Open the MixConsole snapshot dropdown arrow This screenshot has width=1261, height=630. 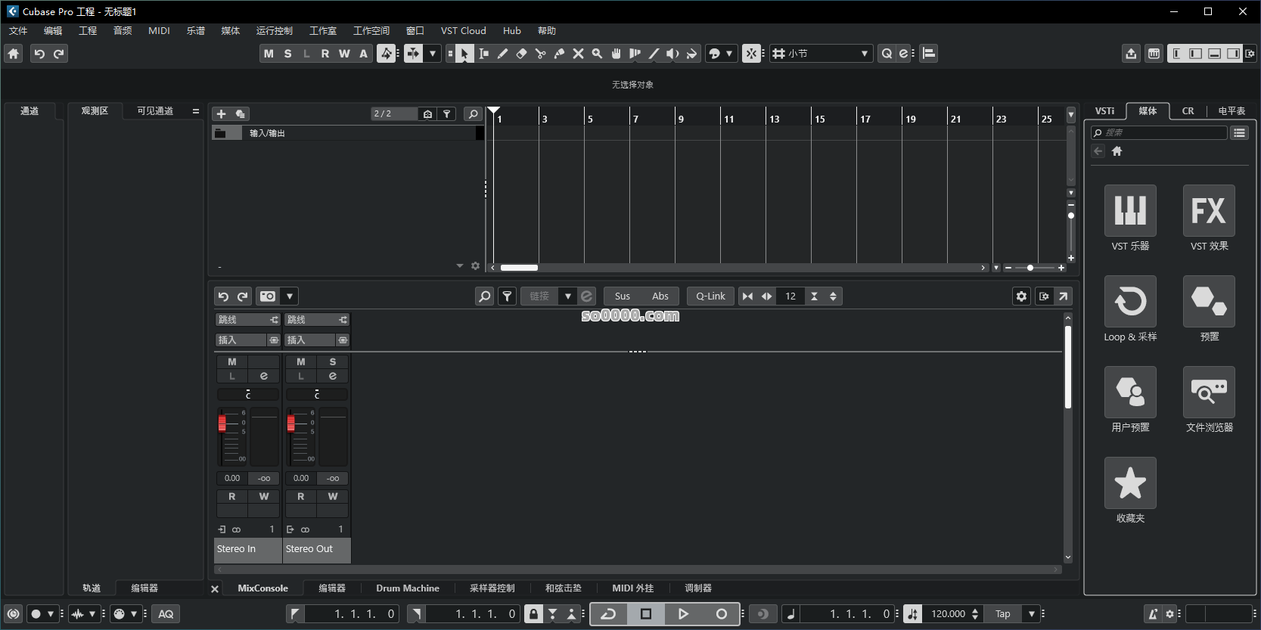(290, 296)
